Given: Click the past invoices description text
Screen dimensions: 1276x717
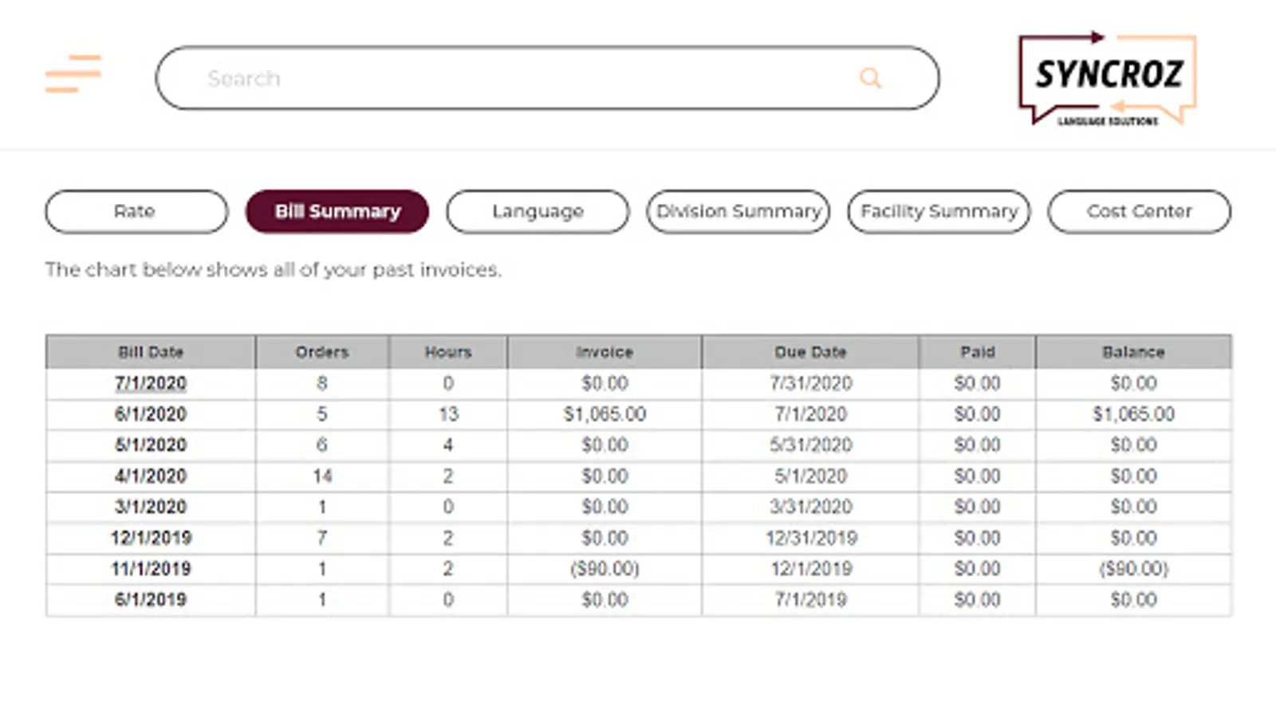Looking at the screenshot, I should 273,270.
